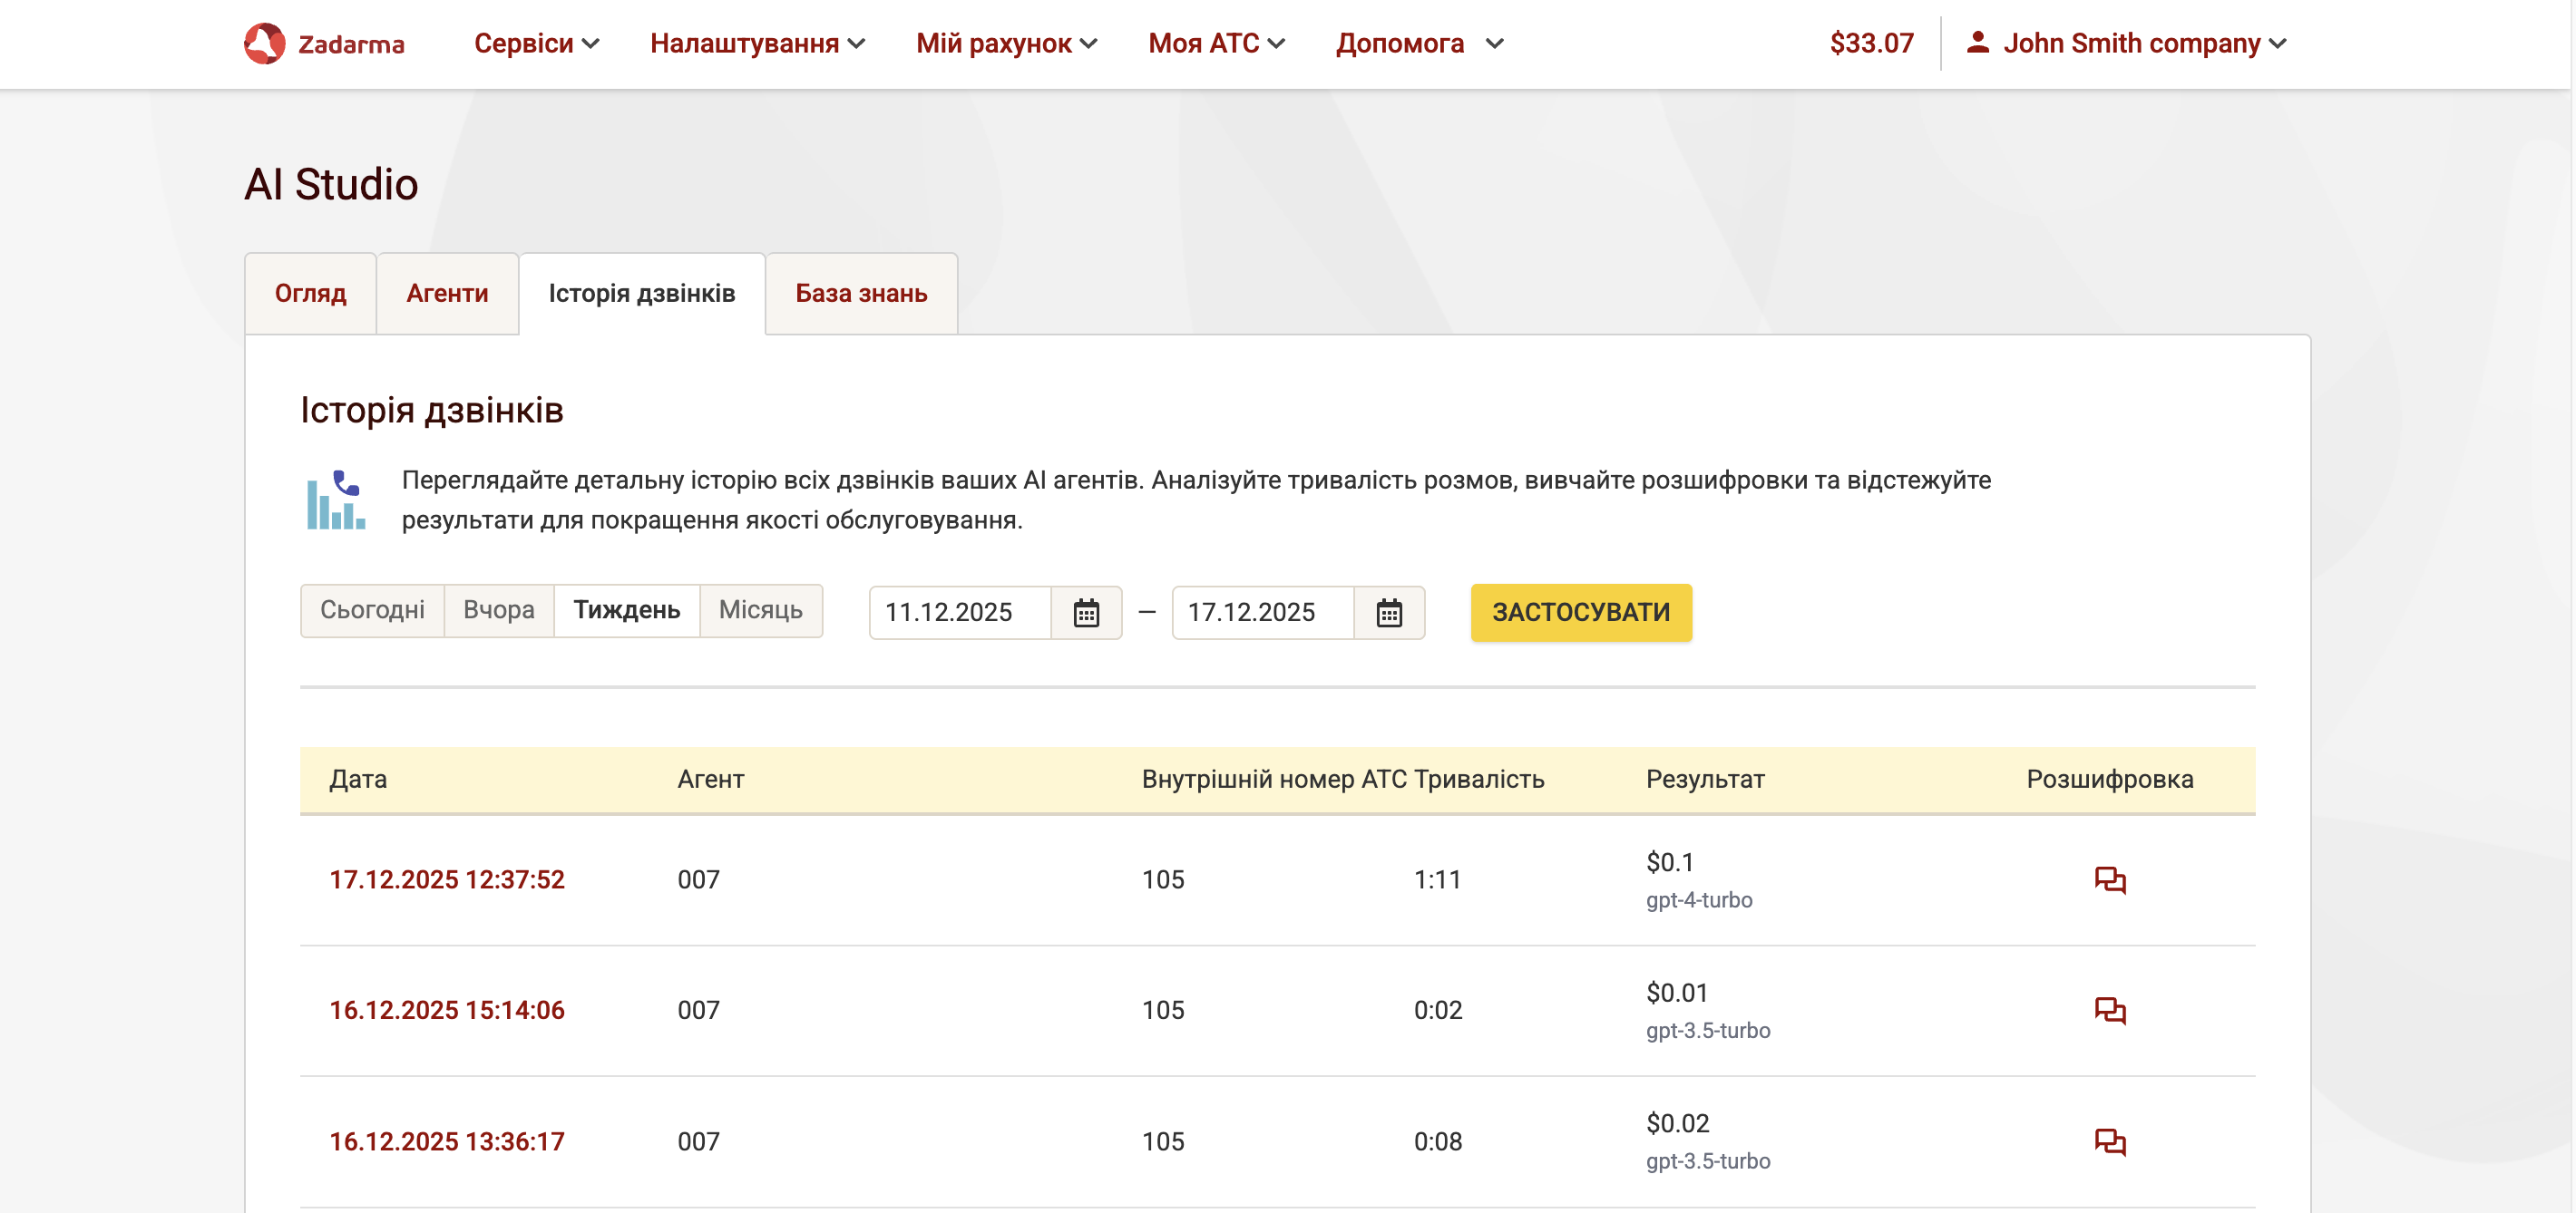Image resolution: width=2576 pixels, height=1213 pixels.
Task: Click the Zadarma logo
Action: click(x=324, y=44)
